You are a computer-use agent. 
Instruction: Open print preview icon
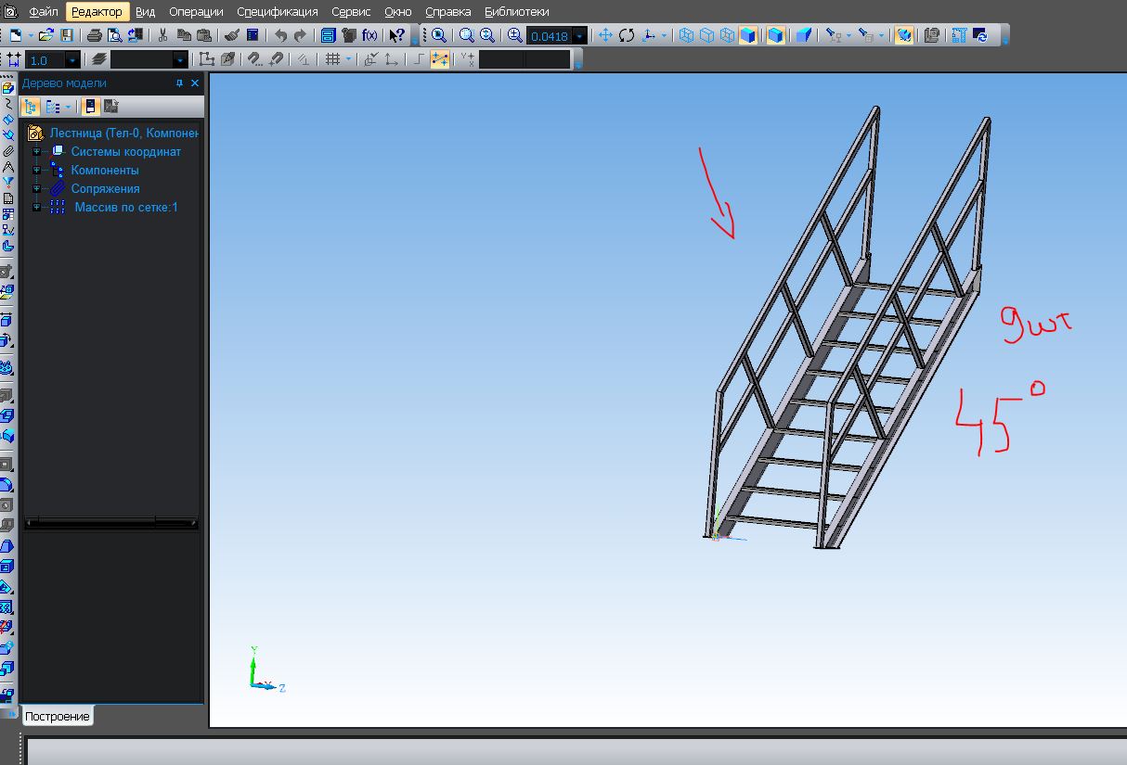point(114,35)
